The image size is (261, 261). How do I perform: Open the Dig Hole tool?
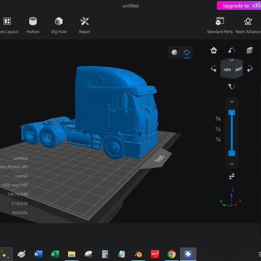click(59, 25)
